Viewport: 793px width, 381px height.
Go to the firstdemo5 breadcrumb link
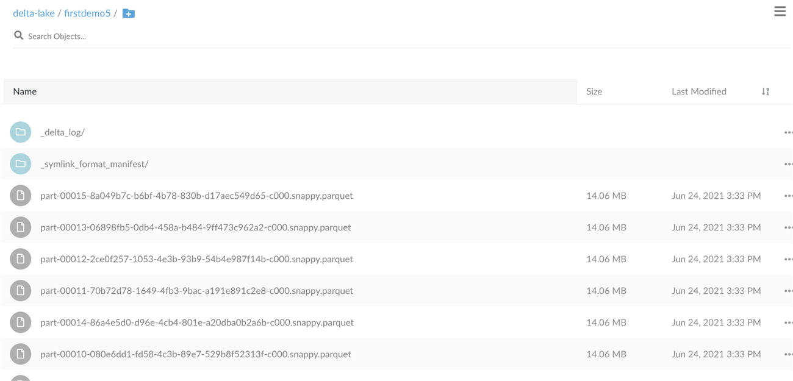coord(87,13)
